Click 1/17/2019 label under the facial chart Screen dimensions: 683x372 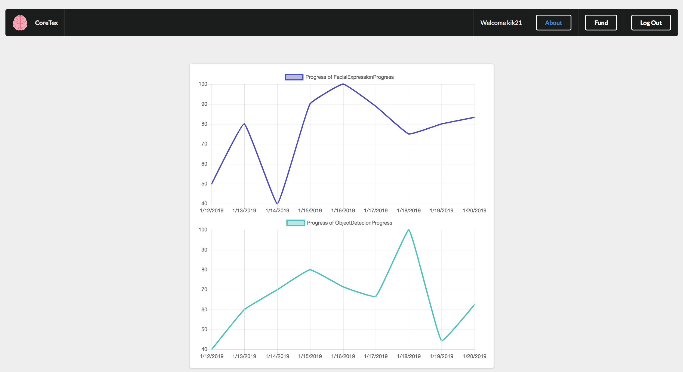pyautogui.click(x=376, y=210)
